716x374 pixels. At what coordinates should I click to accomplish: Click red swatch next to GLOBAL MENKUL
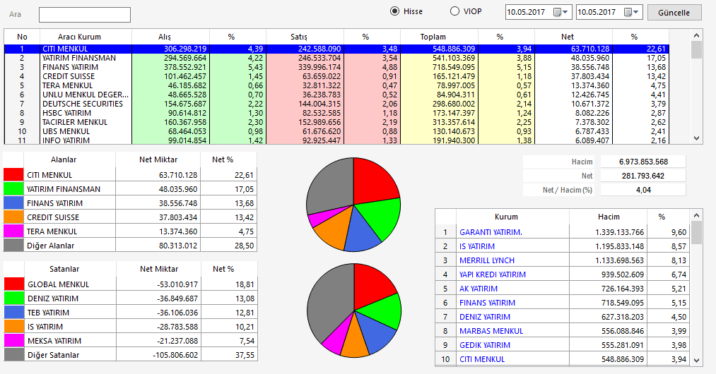coord(13,284)
